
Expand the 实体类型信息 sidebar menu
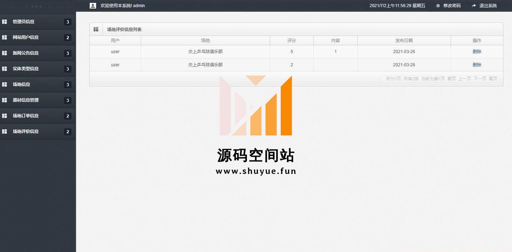tap(26, 69)
